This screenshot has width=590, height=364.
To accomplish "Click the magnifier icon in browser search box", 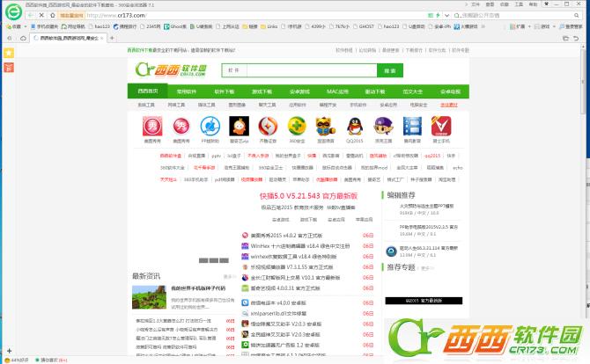I will pos(576,16).
